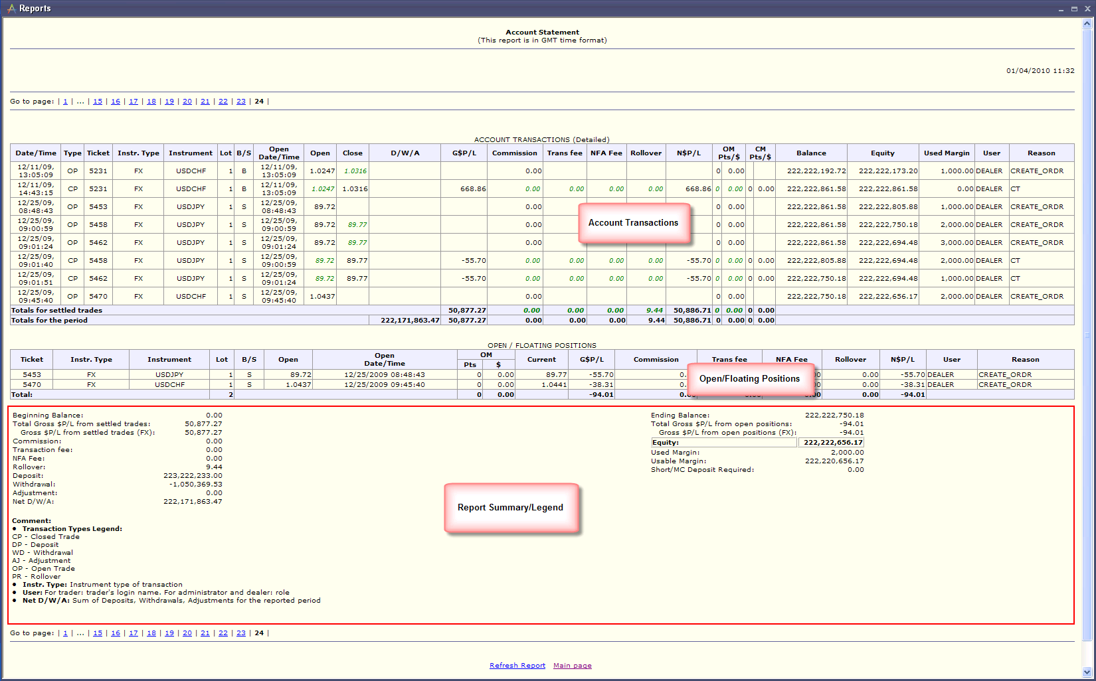
Task: Click the vertical scrollbar thumb
Action: point(1087,335)
